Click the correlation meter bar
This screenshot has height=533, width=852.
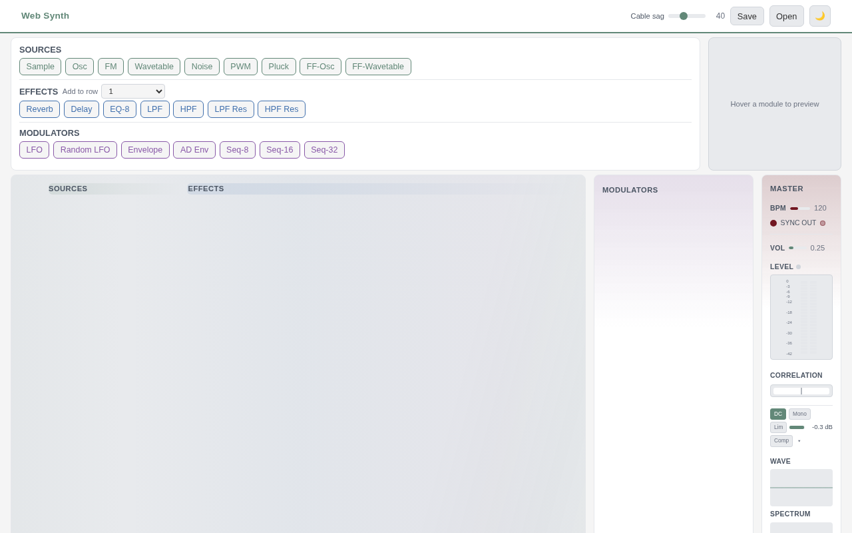coord(801,391)
